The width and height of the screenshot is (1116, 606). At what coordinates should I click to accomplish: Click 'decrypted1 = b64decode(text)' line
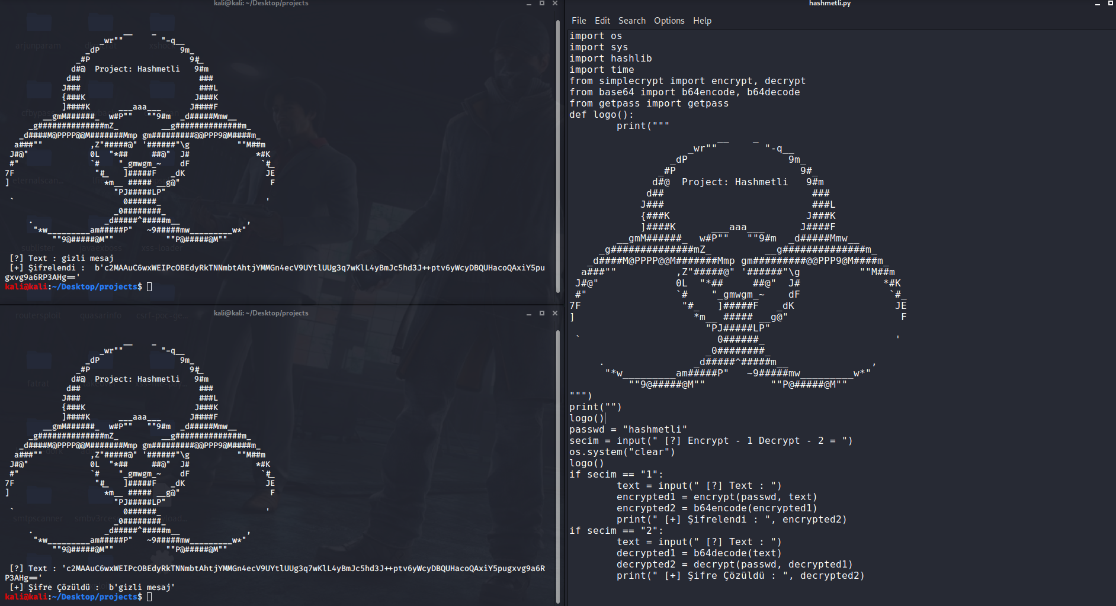coord(699,553)
